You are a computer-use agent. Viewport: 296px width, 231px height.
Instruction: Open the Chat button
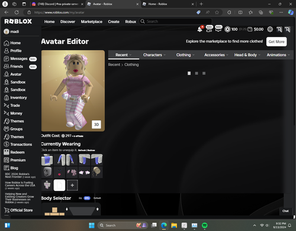click(x=285, y=211)
